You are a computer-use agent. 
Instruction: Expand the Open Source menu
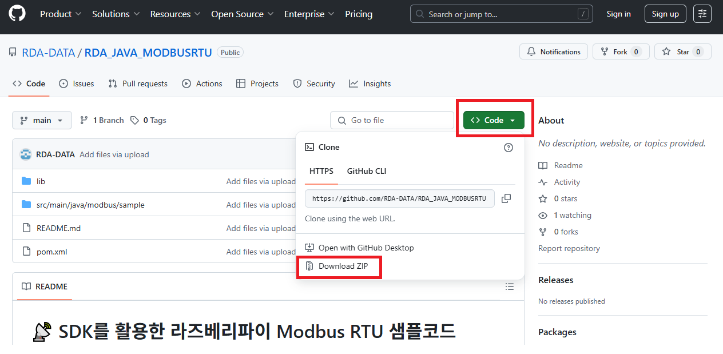tap(242, 14)
